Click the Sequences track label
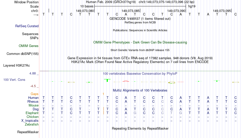The image size is (241, 138). [x=30, y=34]
